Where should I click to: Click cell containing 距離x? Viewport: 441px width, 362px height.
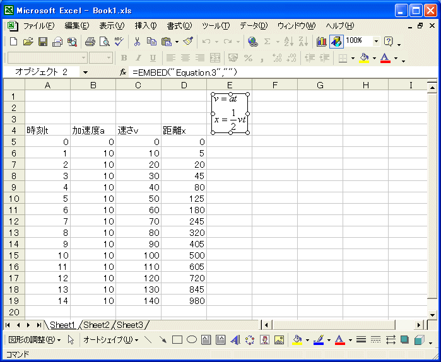184,131
